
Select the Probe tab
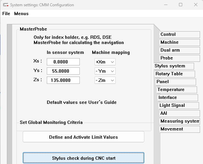(x=180, y=58)
